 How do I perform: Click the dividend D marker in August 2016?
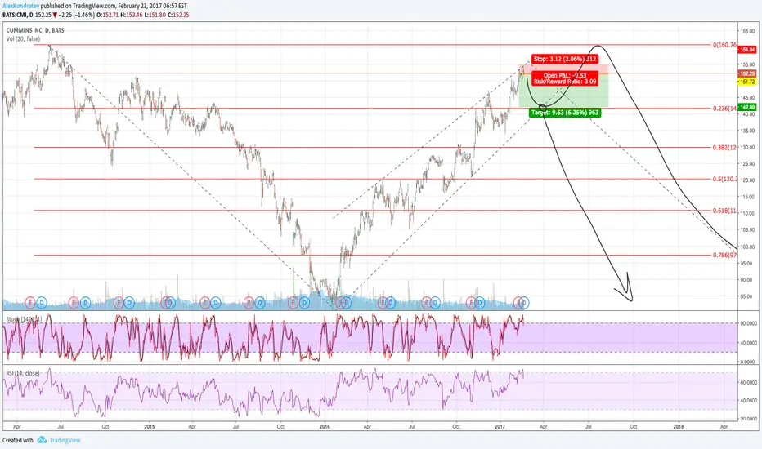coord(435,303)
